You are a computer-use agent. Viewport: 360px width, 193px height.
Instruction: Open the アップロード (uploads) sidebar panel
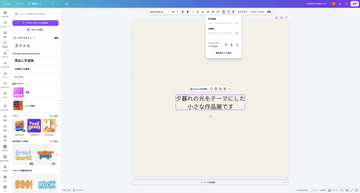(x=5, y=65)
